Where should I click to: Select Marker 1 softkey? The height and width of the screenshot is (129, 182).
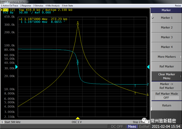pos(167,18)
